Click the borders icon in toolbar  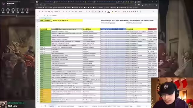(116, 12)
